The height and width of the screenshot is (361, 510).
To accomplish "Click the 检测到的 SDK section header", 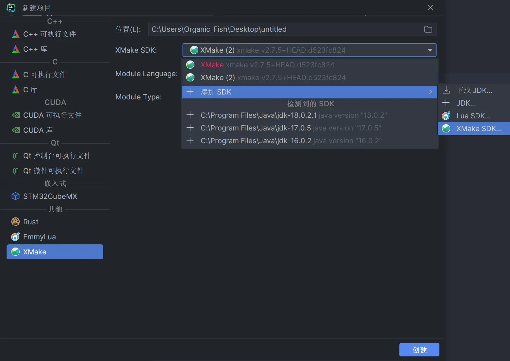I will [311, 104].
